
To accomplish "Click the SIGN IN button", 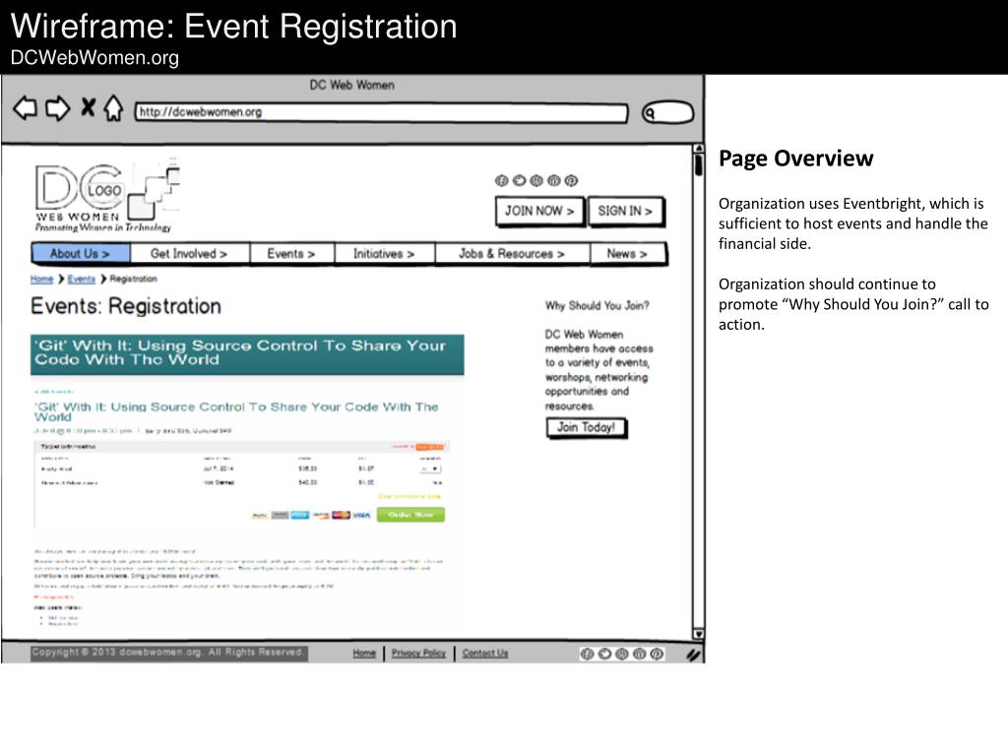I will tap(625, 211).
